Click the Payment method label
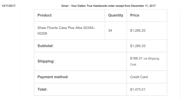 click(53, 77)
